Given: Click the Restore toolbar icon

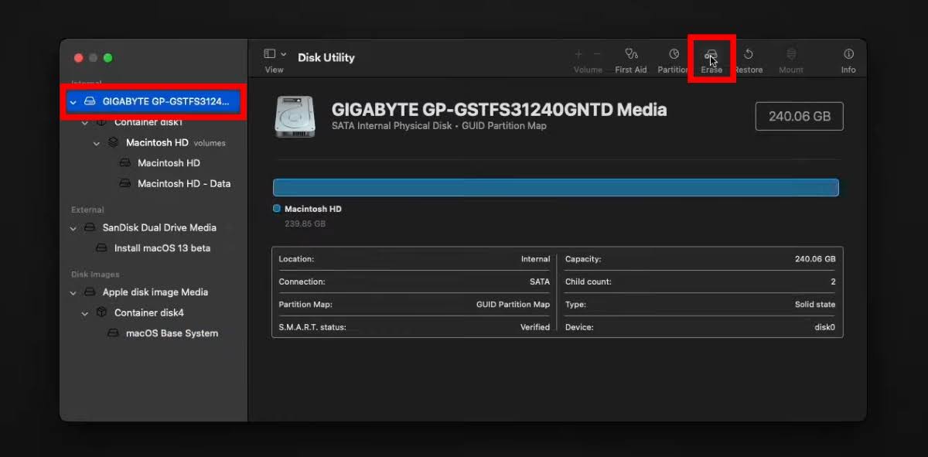Looking at the screenshot, I should tap(749, 55).
